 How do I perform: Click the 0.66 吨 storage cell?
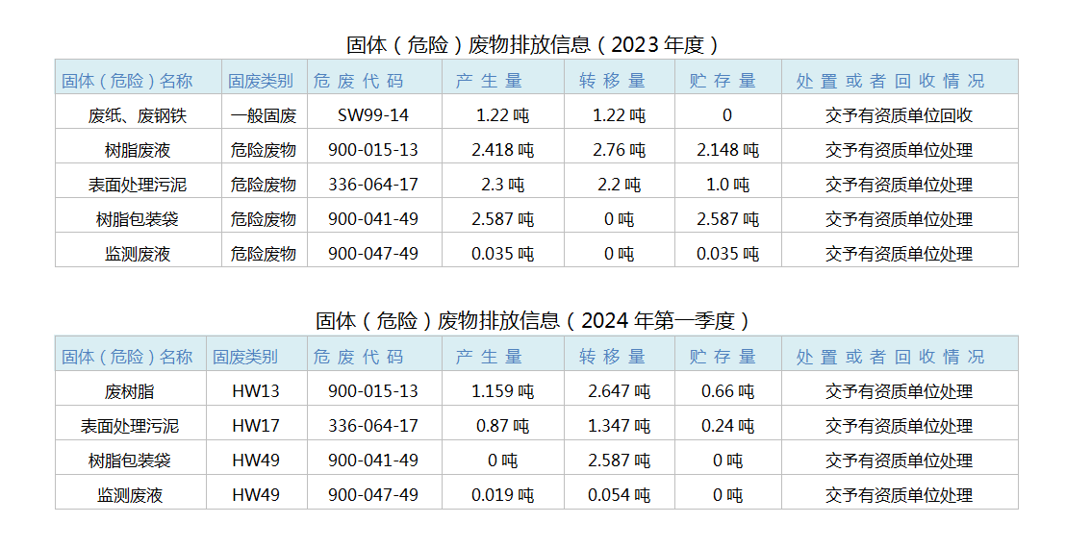tap(727, 391)
